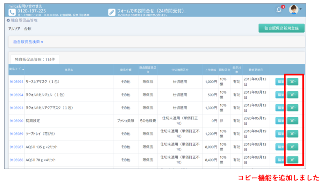
Task: Open product code 9105987 link
Action: pyautogui.click(x=16, y=147)
